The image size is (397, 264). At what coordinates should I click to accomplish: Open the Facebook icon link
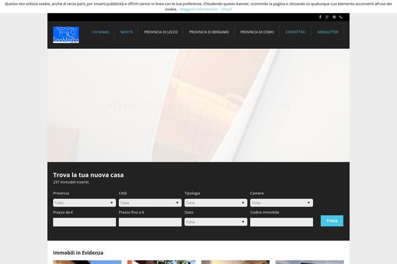point(320,17)
